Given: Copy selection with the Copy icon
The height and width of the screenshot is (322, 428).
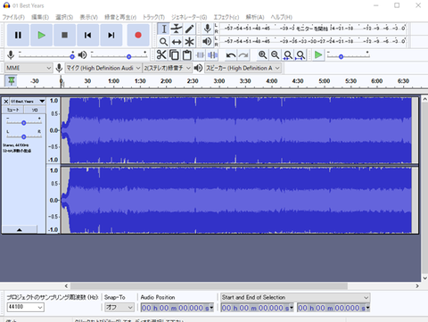Looking at the screenshot, I should click(x=174, y=55).
